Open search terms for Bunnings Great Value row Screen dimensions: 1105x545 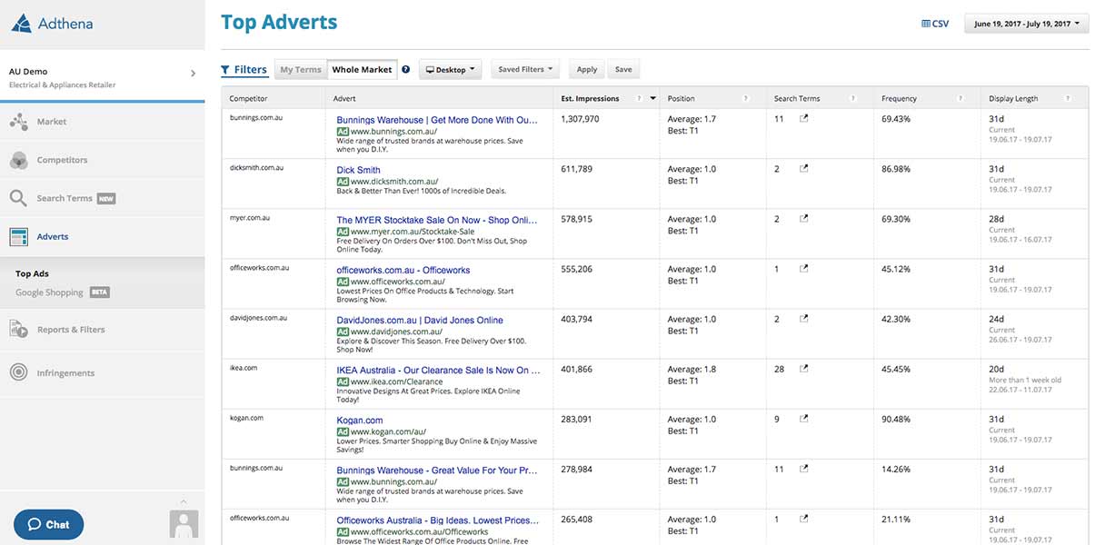tap(803, 469)
